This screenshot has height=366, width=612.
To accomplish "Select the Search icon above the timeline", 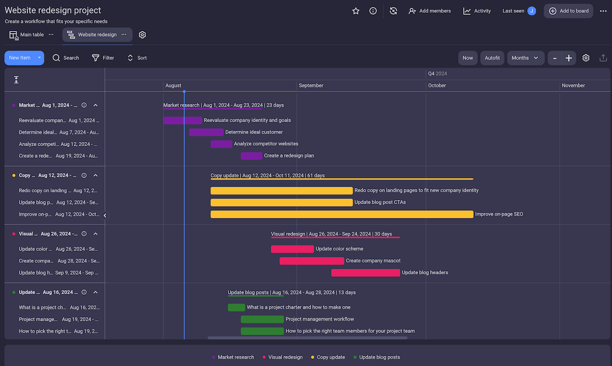I will (66, 58).
